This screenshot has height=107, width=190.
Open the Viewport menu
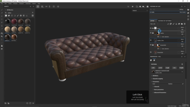point(21,4)
